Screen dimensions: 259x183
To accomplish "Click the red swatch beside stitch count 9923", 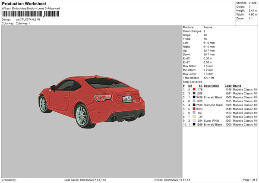I will pyautogui.click(x=195, y=109).
